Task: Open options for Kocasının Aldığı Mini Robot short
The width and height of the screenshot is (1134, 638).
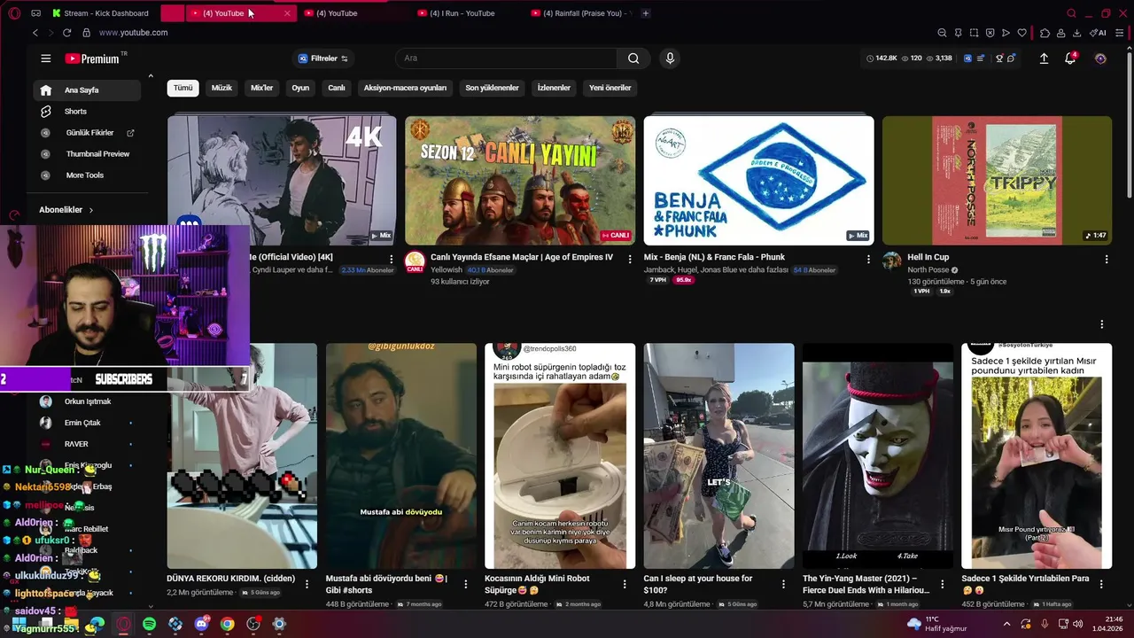Action: (625, 584)
